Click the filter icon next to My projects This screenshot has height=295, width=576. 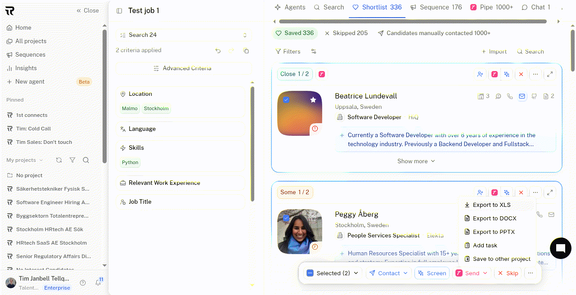[72, 160]
